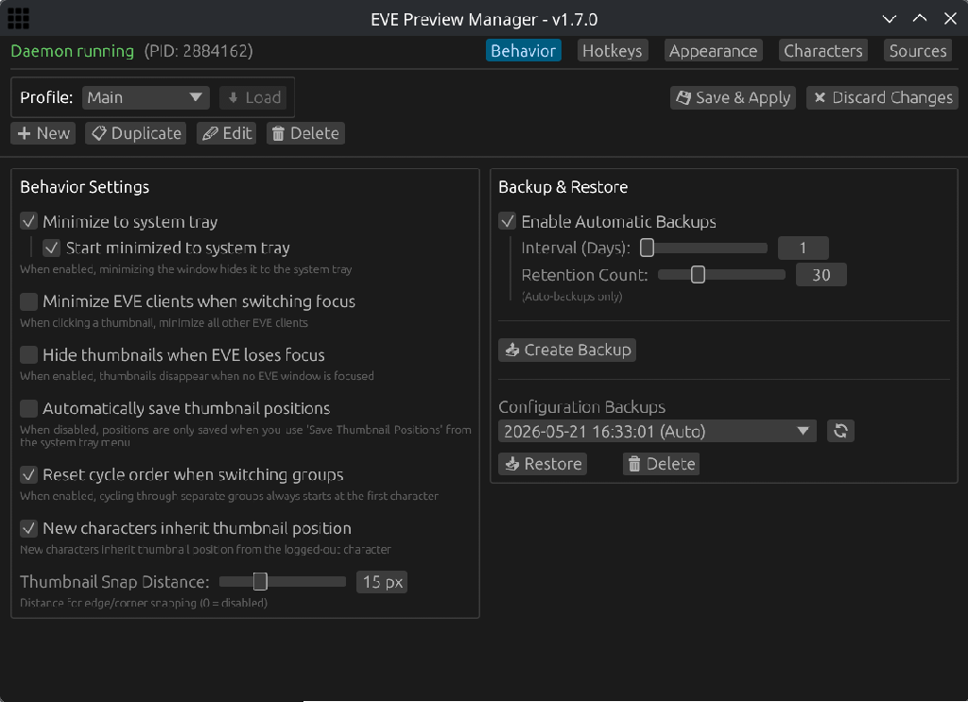Screen dimensions: 968x702
Task: Click the Create Backup button
Action: point(567,350)
